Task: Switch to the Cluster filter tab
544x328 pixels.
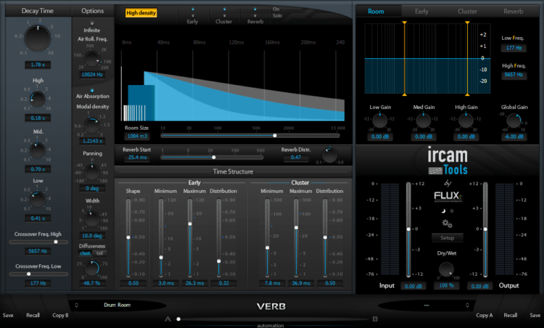Action: [467, 12]
